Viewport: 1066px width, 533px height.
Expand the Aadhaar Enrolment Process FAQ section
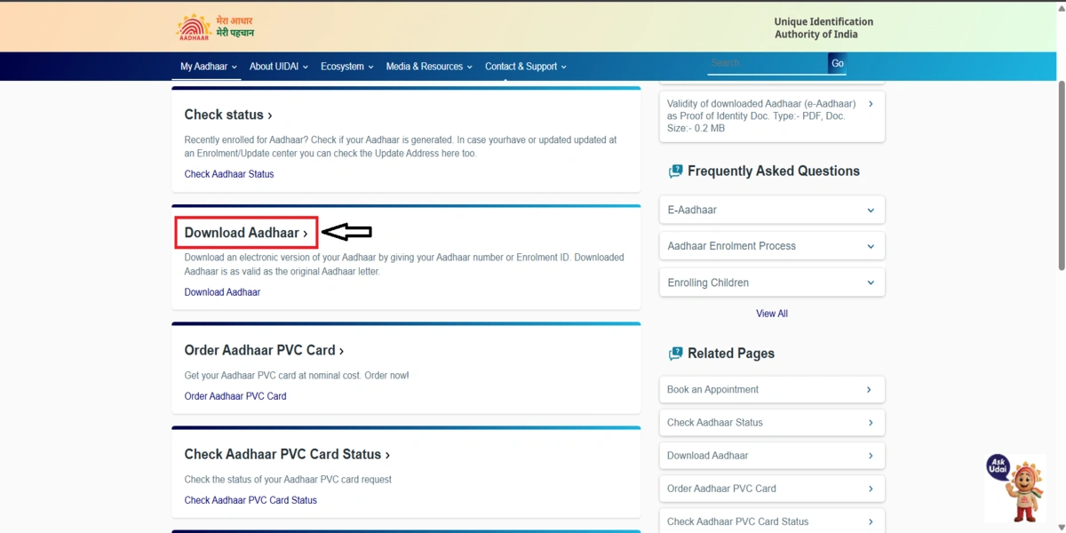click(x=771, y=245)
